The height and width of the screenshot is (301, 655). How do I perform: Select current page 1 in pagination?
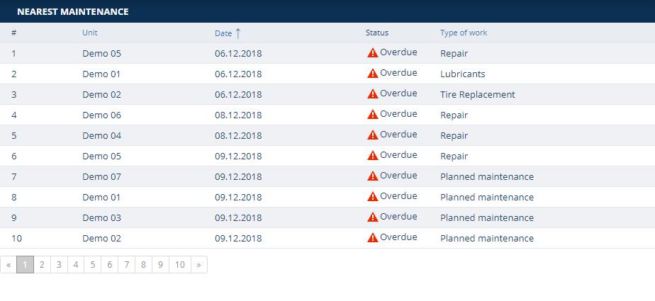(x=25, y=265)
